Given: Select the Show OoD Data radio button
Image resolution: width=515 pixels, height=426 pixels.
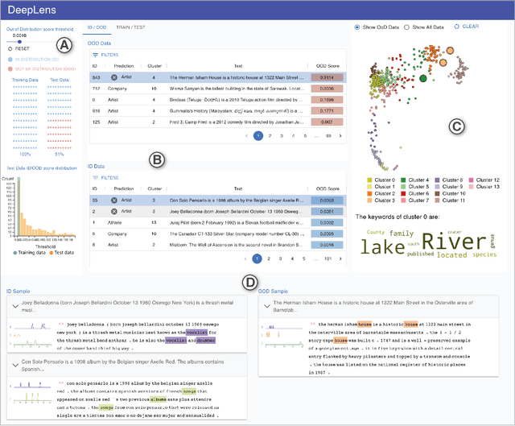Looking at the screenshot, I should click(357, 27).
